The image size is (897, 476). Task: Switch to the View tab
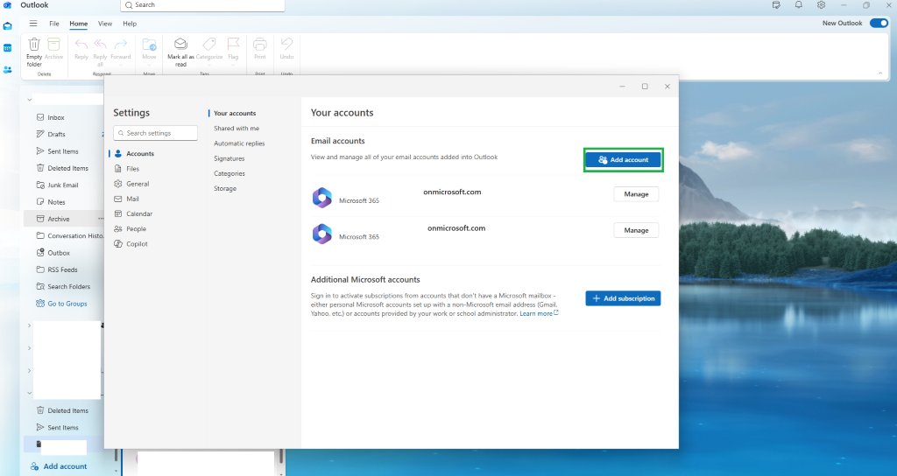pyautogui.click(x=105, y=24)
